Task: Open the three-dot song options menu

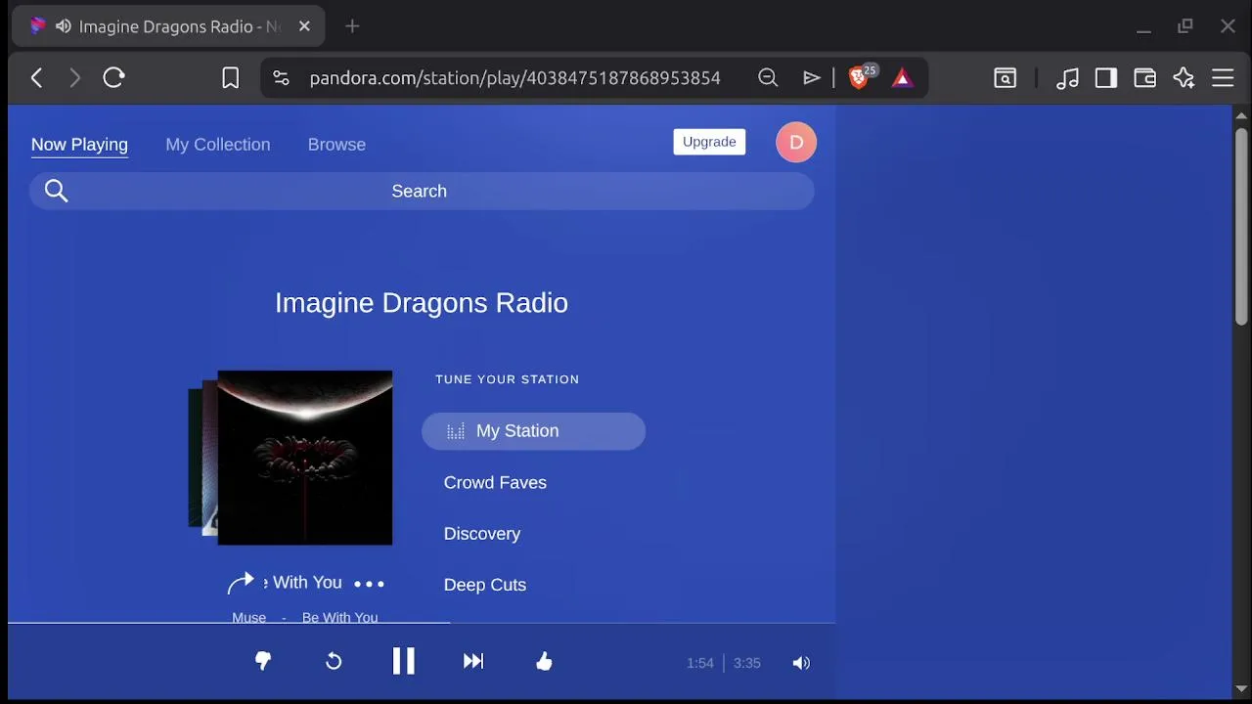Action: (x=369, y=584)
